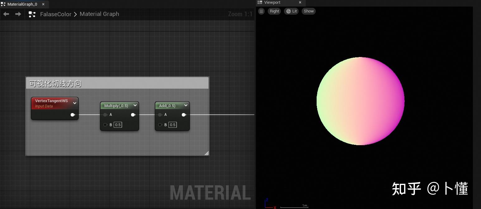Click the Multiply node B value field 0.5
Viewport: 481px width, 209px height.
point(118,125)
